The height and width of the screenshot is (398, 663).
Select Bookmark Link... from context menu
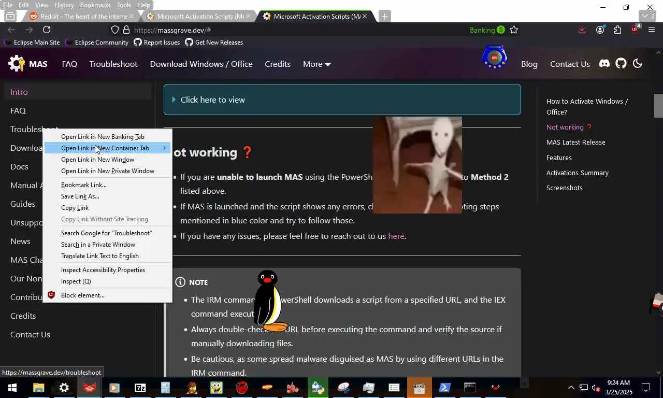108,185
